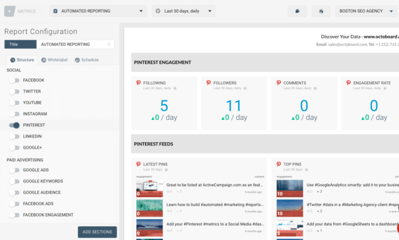
Task: Click the PINTEREST FEEDS section header
Action: [x=265, y=144]
